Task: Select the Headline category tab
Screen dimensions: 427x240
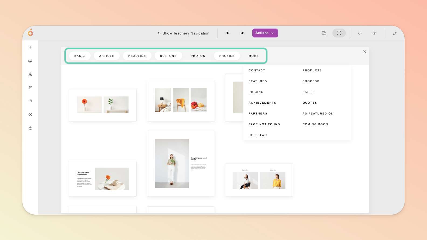Action: [137, 56]
